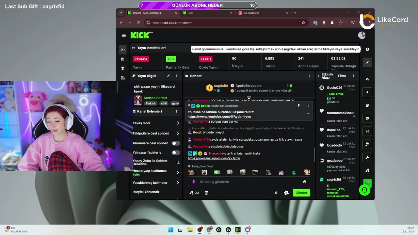Viewport: 418px width, 235px height.
Task: Click the panel info icon beside the tooltip
Action: click(367, 49)
